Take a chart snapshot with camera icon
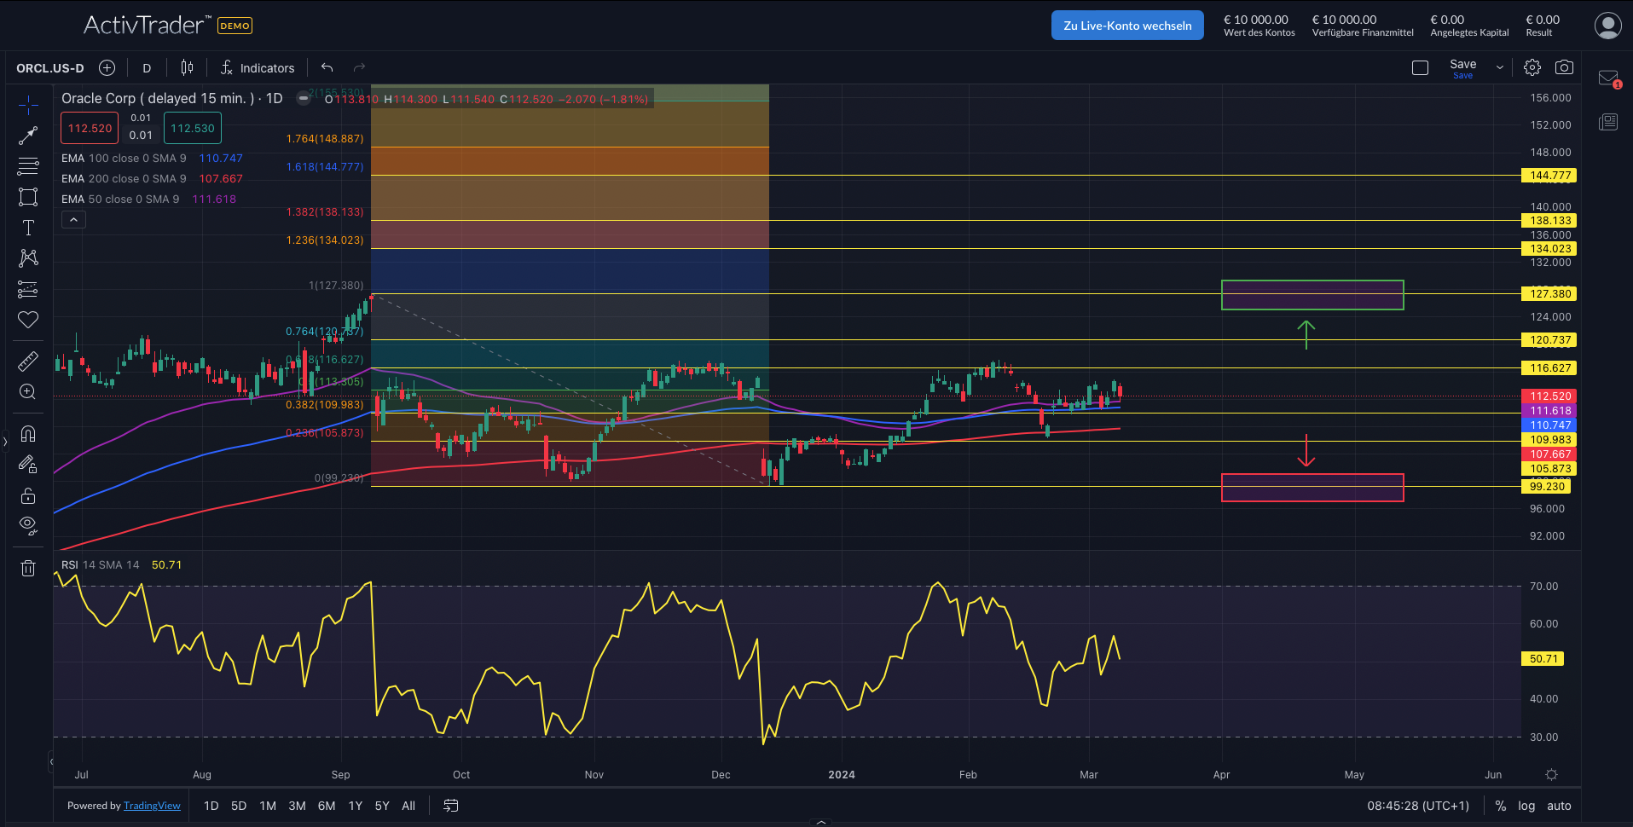 coord(1564,67)
